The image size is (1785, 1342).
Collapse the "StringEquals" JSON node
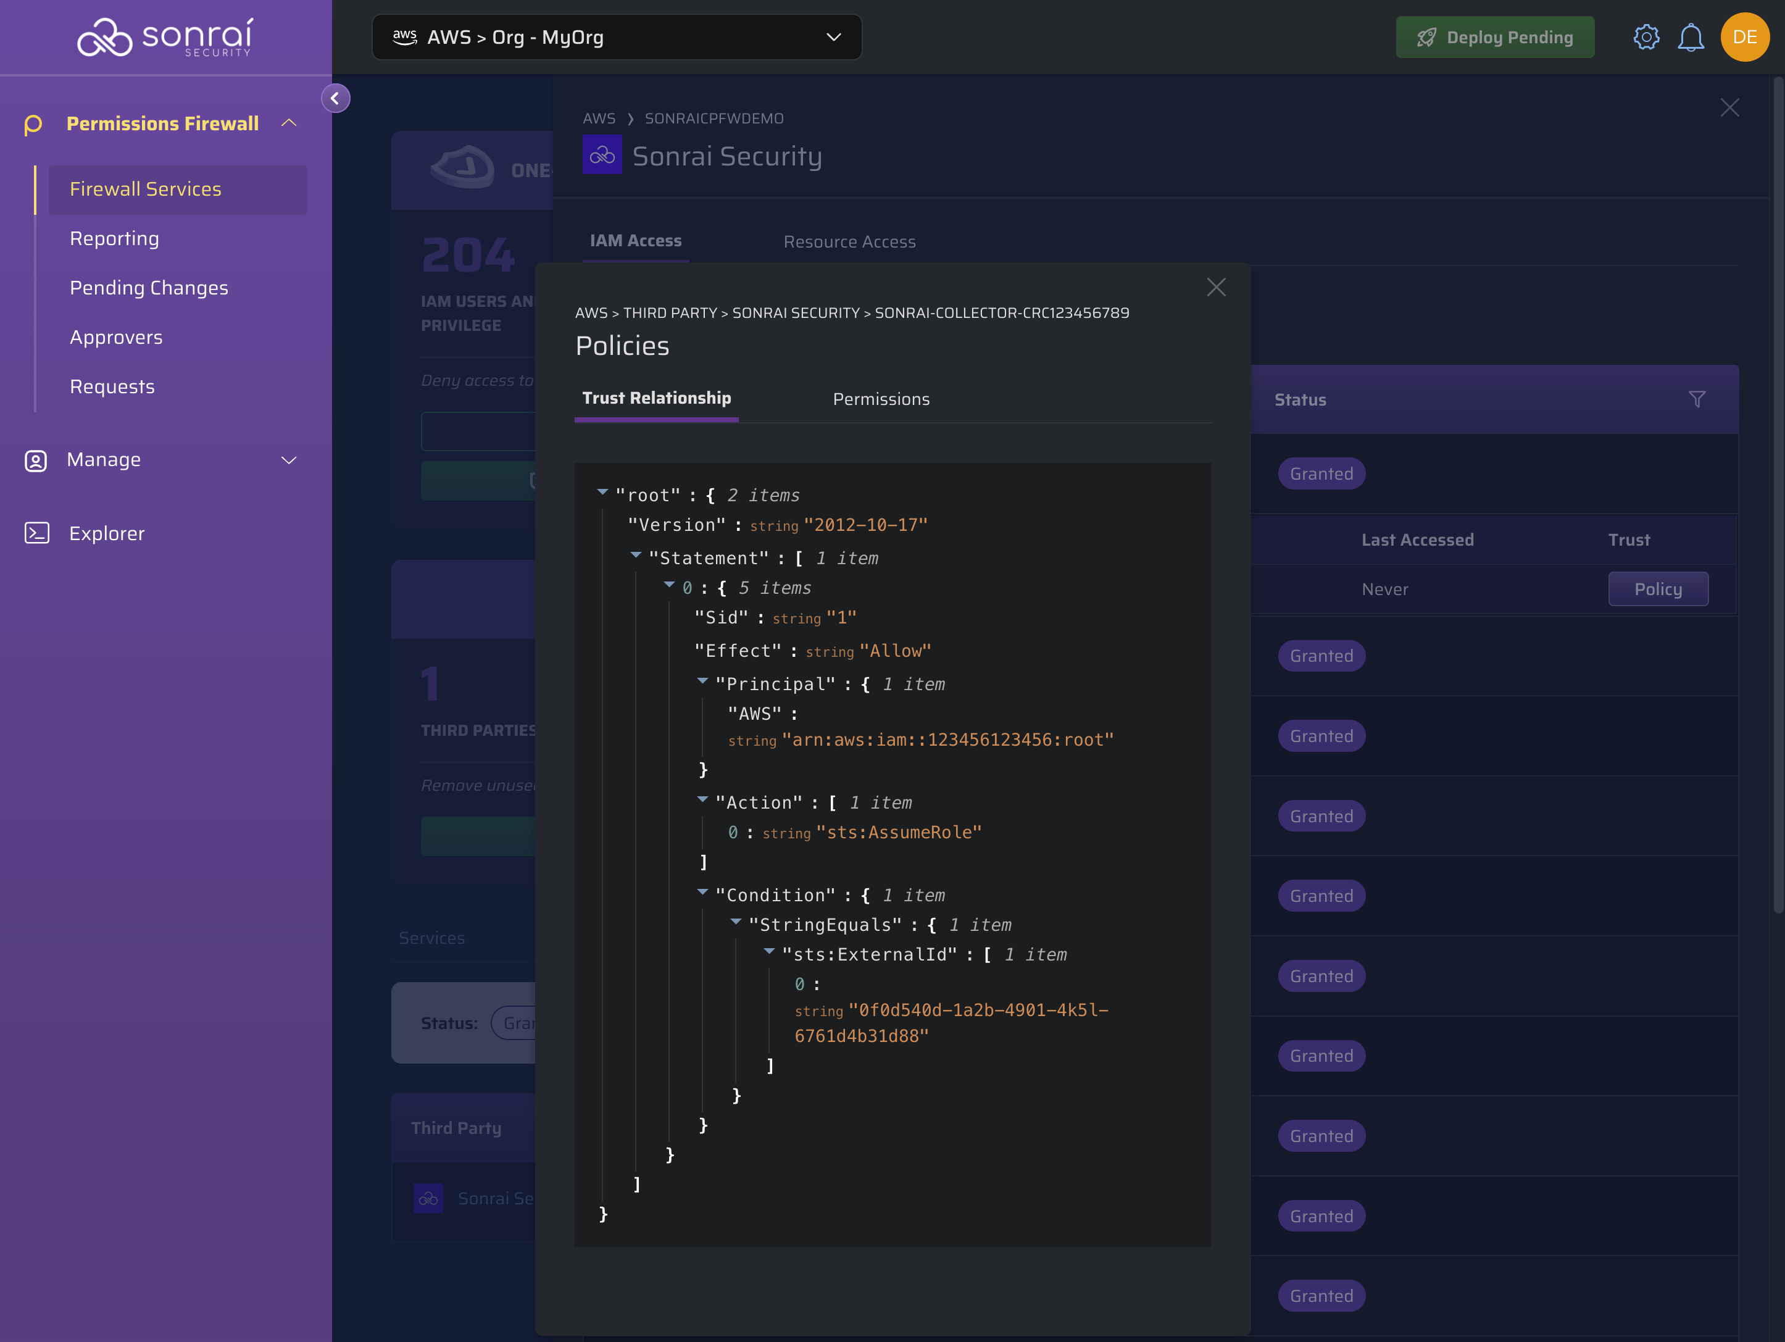tap(736, 922)
